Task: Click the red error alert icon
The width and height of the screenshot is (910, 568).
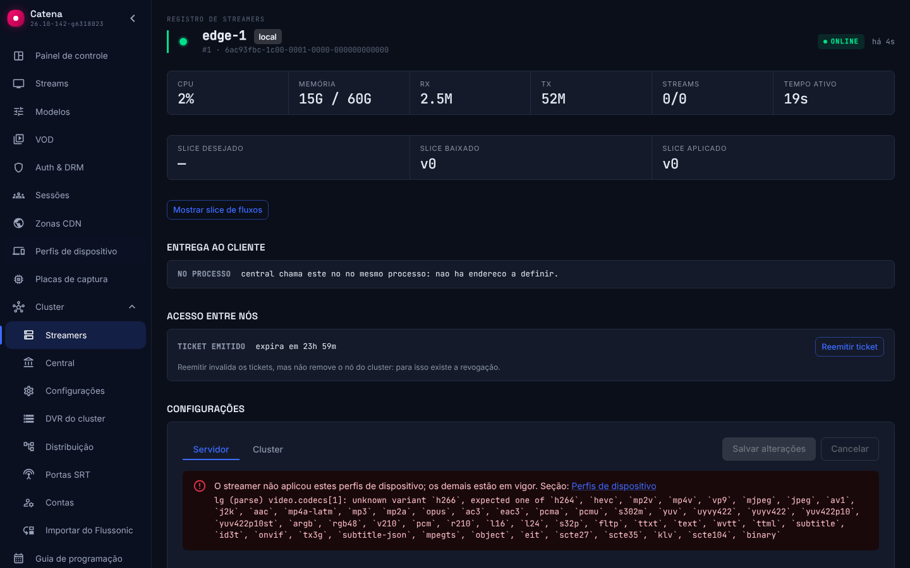Action: (200, 486)
